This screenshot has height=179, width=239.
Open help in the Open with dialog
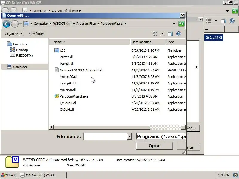178,34
